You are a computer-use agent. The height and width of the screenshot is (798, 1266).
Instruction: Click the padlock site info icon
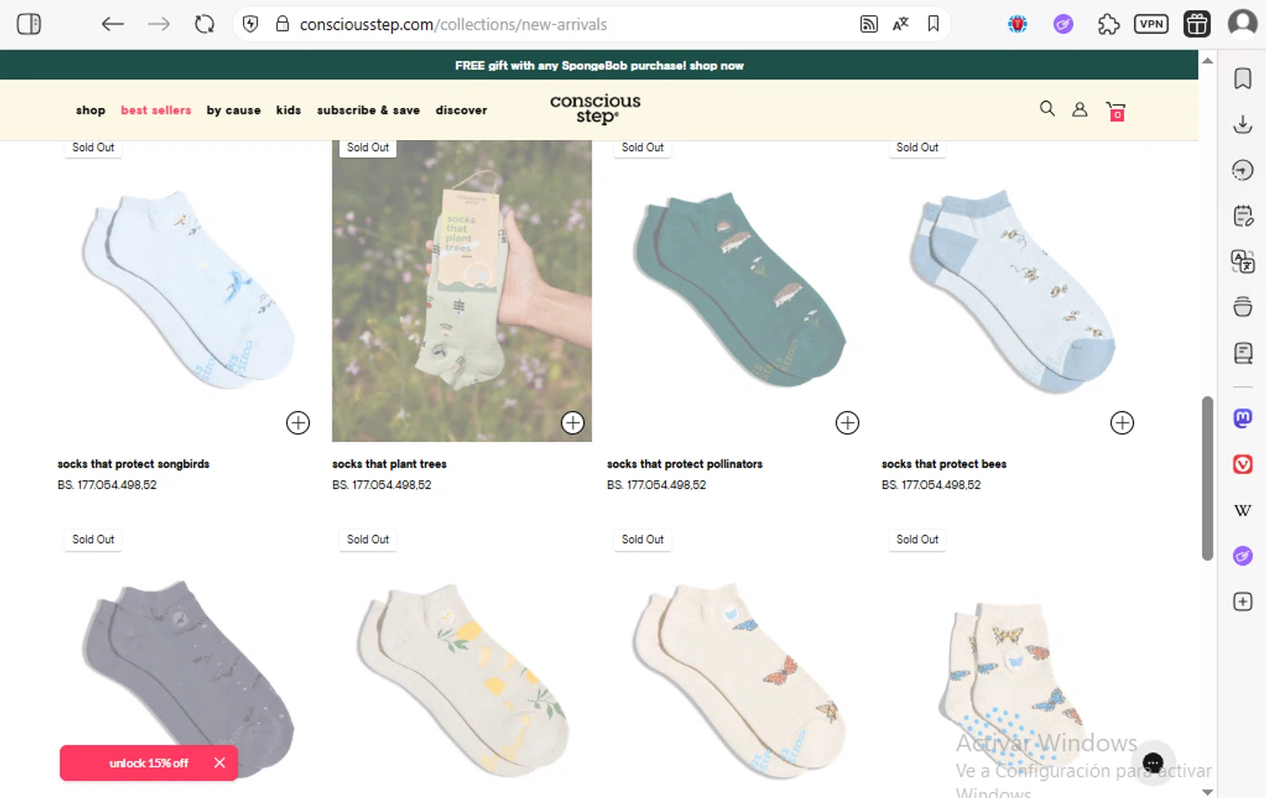coord(283,24)
